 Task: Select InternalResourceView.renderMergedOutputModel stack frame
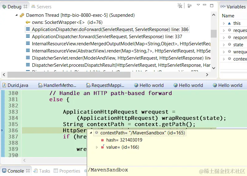click(121, 44)
